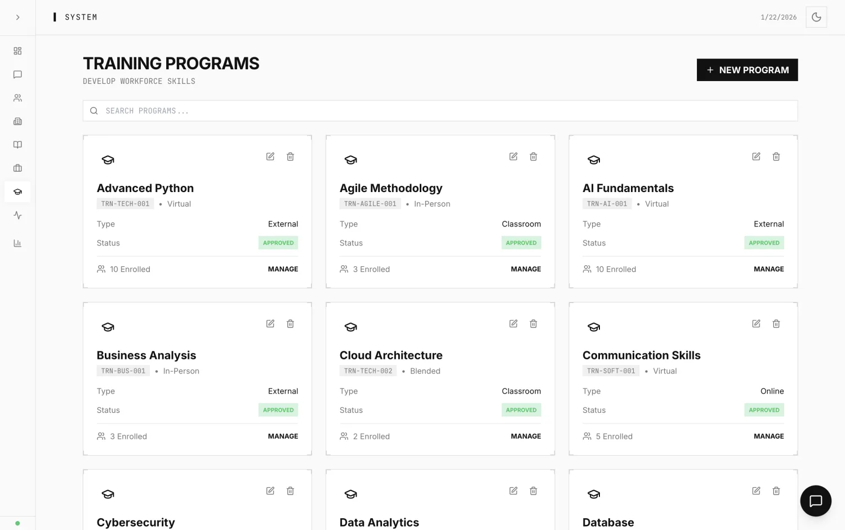
Task: Click MANAGE on Agile Methodology card
Action: pos(526,269)
